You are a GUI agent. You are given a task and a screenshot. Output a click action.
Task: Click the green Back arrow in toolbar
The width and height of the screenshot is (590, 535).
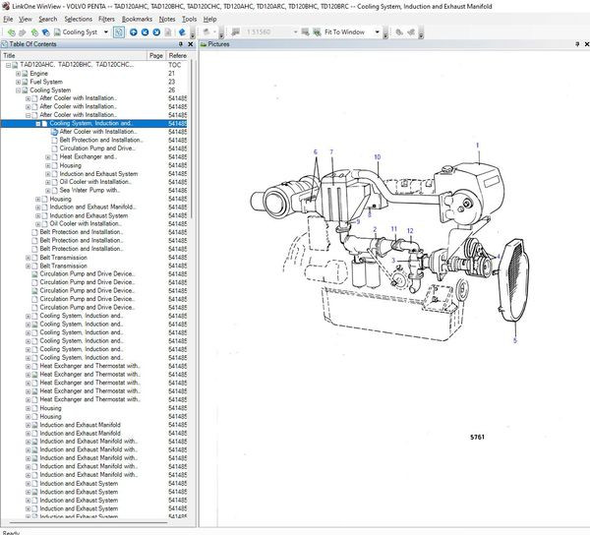coord(11,31)
